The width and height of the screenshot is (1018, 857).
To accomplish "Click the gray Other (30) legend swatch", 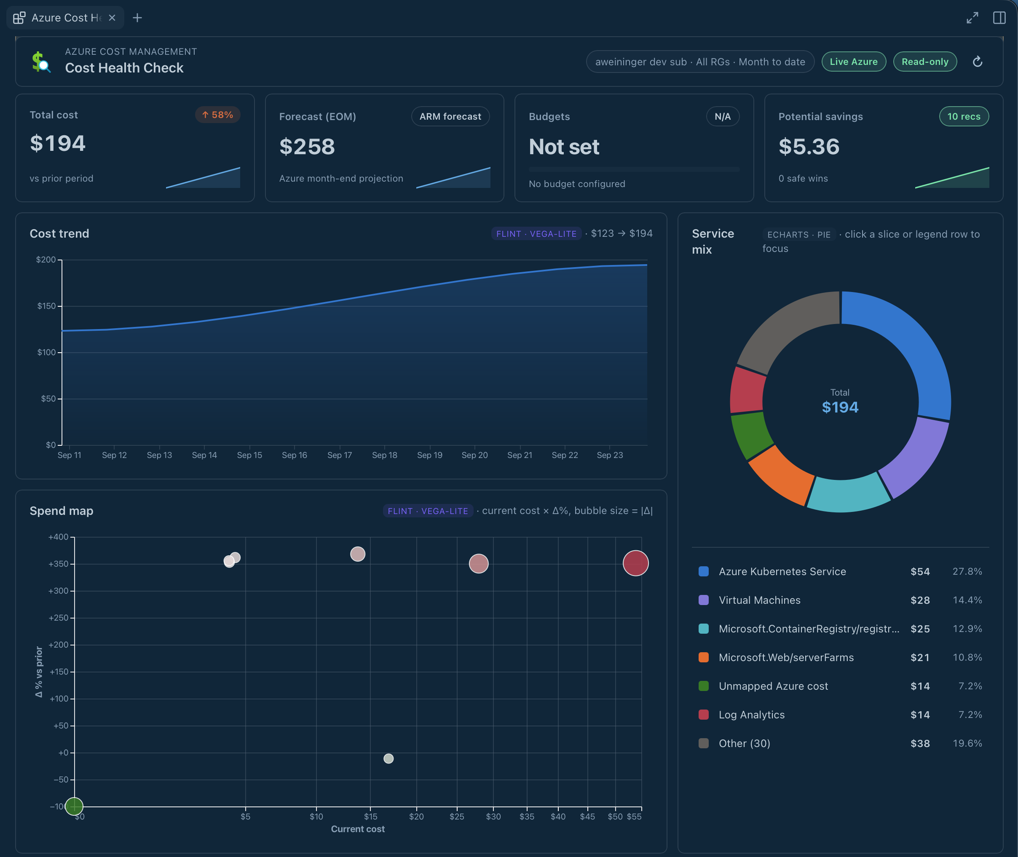I will click(703, 743).
